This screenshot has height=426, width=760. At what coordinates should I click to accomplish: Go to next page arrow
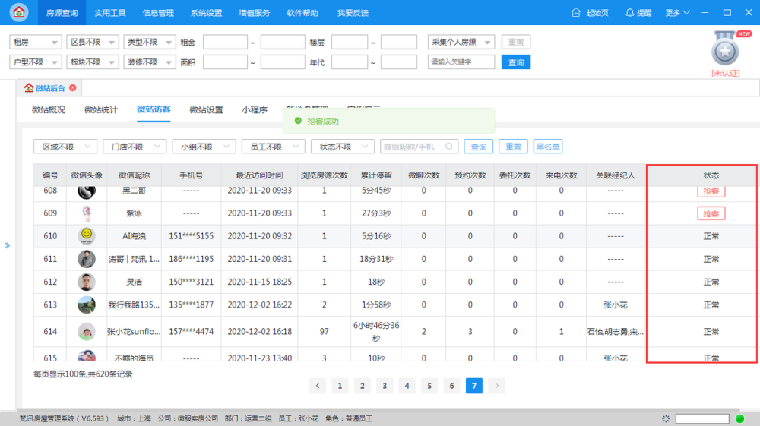[x=496, y=386]
